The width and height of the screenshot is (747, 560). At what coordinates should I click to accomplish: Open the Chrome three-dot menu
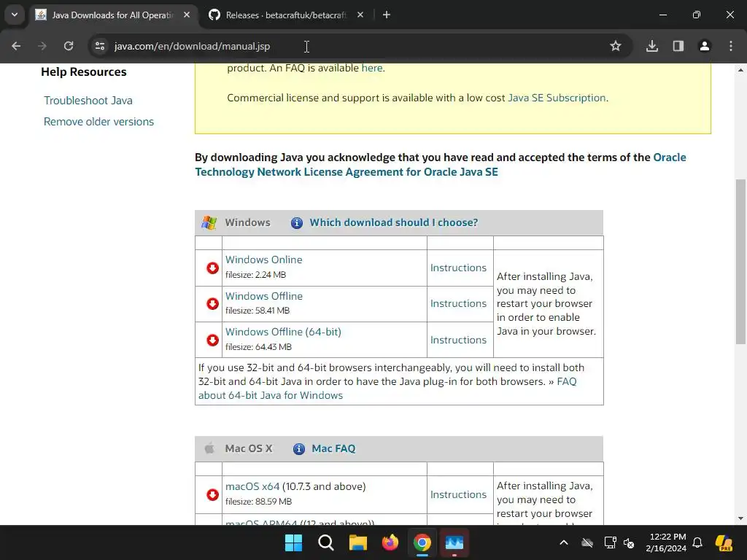(731, 46)
